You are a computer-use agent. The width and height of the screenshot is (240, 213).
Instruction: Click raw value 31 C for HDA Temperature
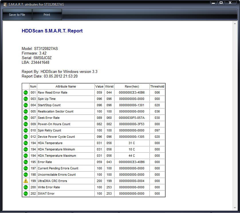click(x=132, y=143)
